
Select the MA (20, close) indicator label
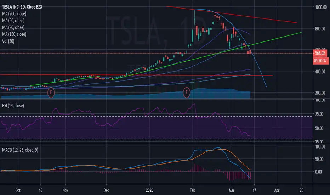(x=13, y=27)
